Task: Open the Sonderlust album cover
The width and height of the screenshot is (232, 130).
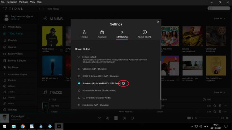Action: pos(216,36)
